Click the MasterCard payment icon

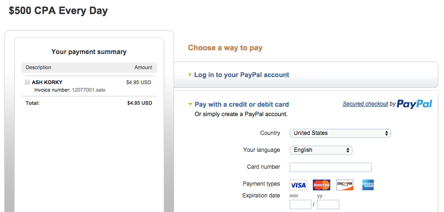tap(321, 185)
